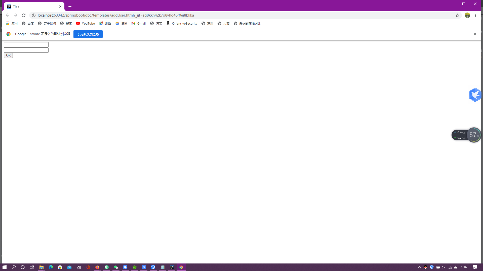483x271 pixels.
Task: Open File Explorer from taskbar
Action: coord(42,267)
